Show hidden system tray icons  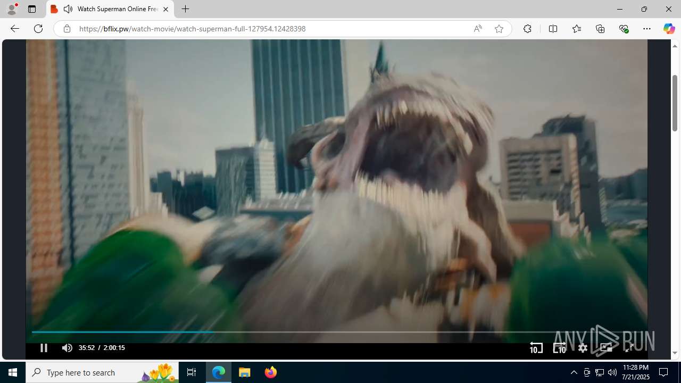tap(574, 372)
